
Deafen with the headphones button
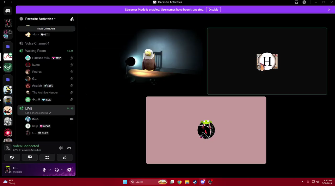click(x=57, y=170)
